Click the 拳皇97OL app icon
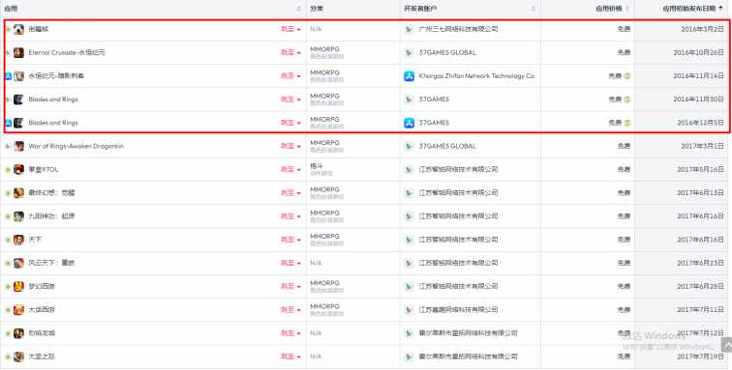Image resolution: width=732 pixels, height=370 pixels. [x=18, y=170]
